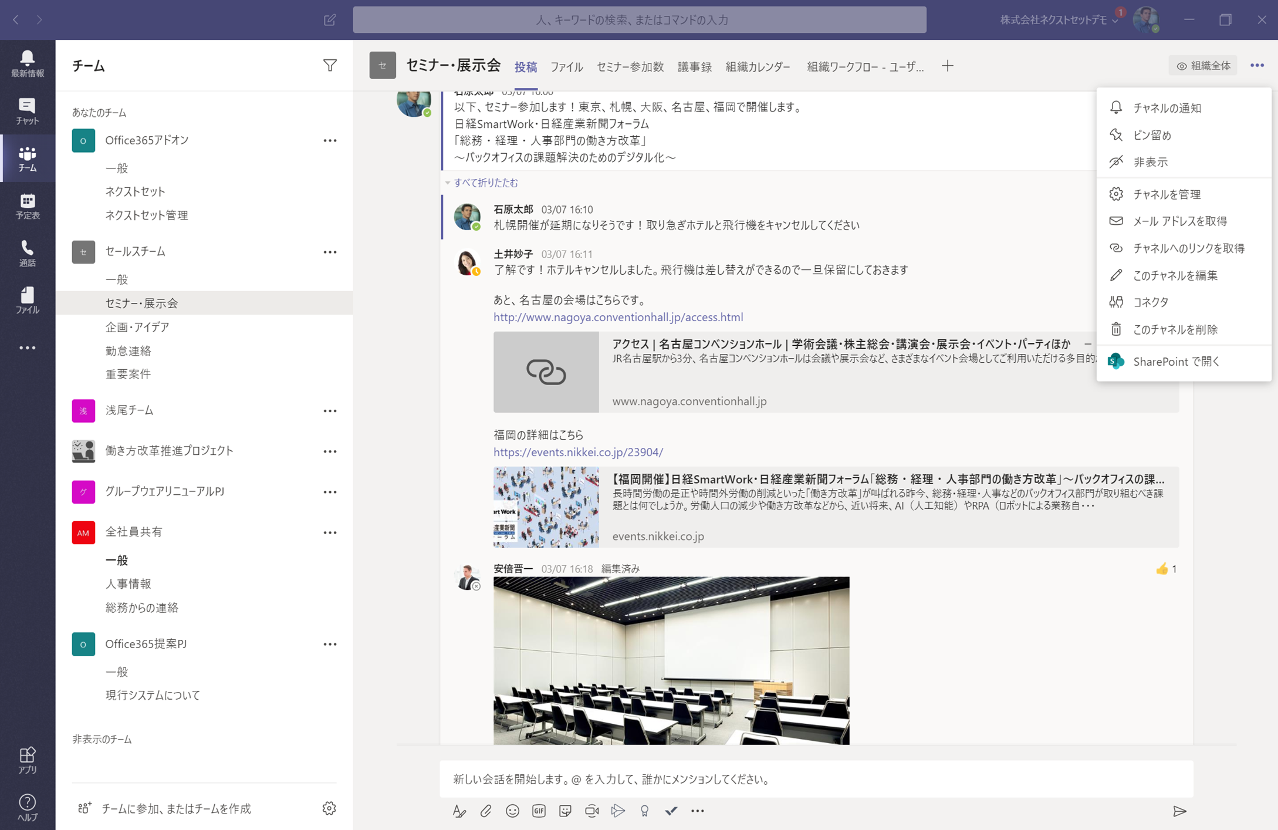Switch to the 議事録 tab
1278x830 pixels.
[x=695, y=66]
